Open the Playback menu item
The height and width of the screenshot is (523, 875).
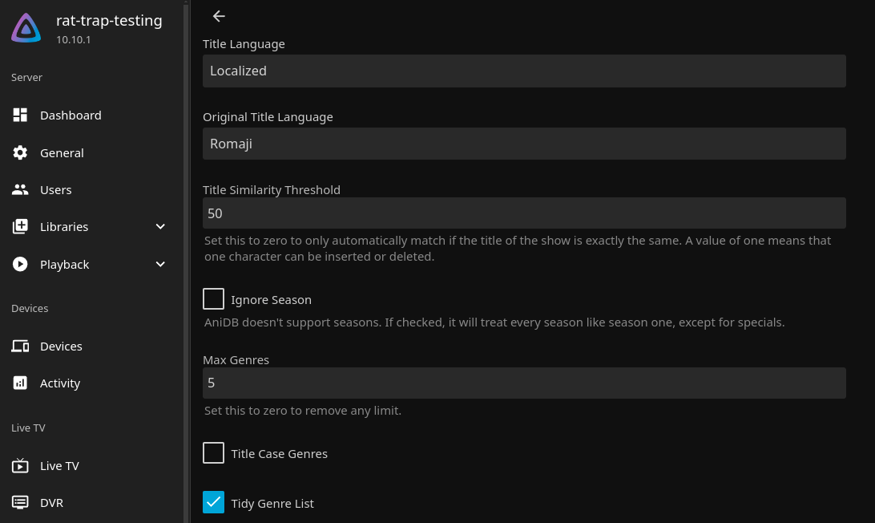click(x=65, y=265)
